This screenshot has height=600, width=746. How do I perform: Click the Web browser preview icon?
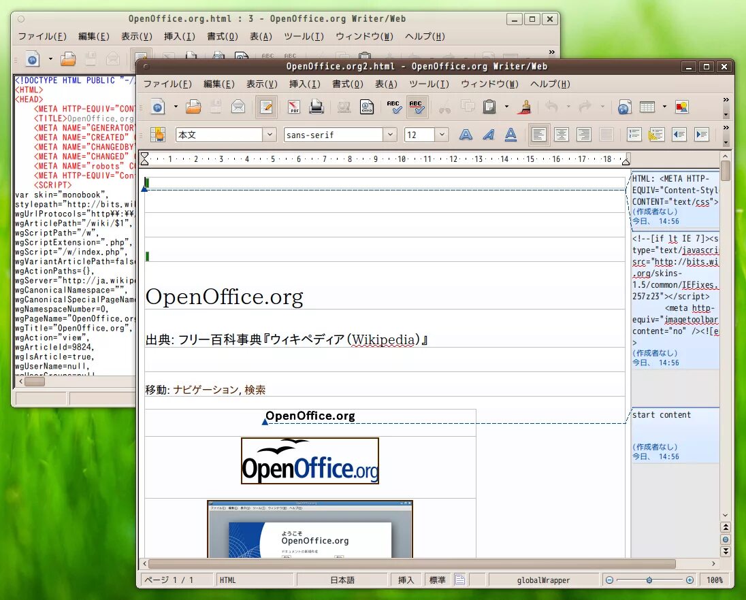tap(625, 107)
